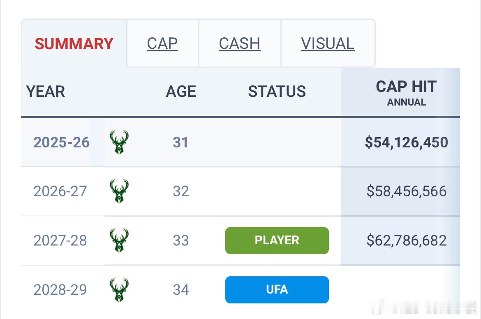The width and height of the screenshot is (481, 319).
Task: Click the Bucks logo in 2027-28 row
Action: click(x=119, y=240)
